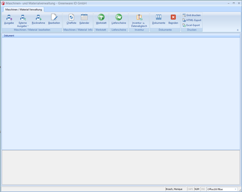Image resolution: width=242 pixels, height=192 pixels.
Task: Click the NUM status bar indicator
Action: [x=197, y=189]
